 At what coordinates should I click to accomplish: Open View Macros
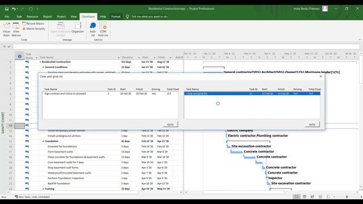[x=16, y=29]
